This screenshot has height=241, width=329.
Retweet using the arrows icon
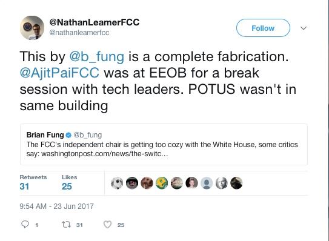click(x=66, y=225)
